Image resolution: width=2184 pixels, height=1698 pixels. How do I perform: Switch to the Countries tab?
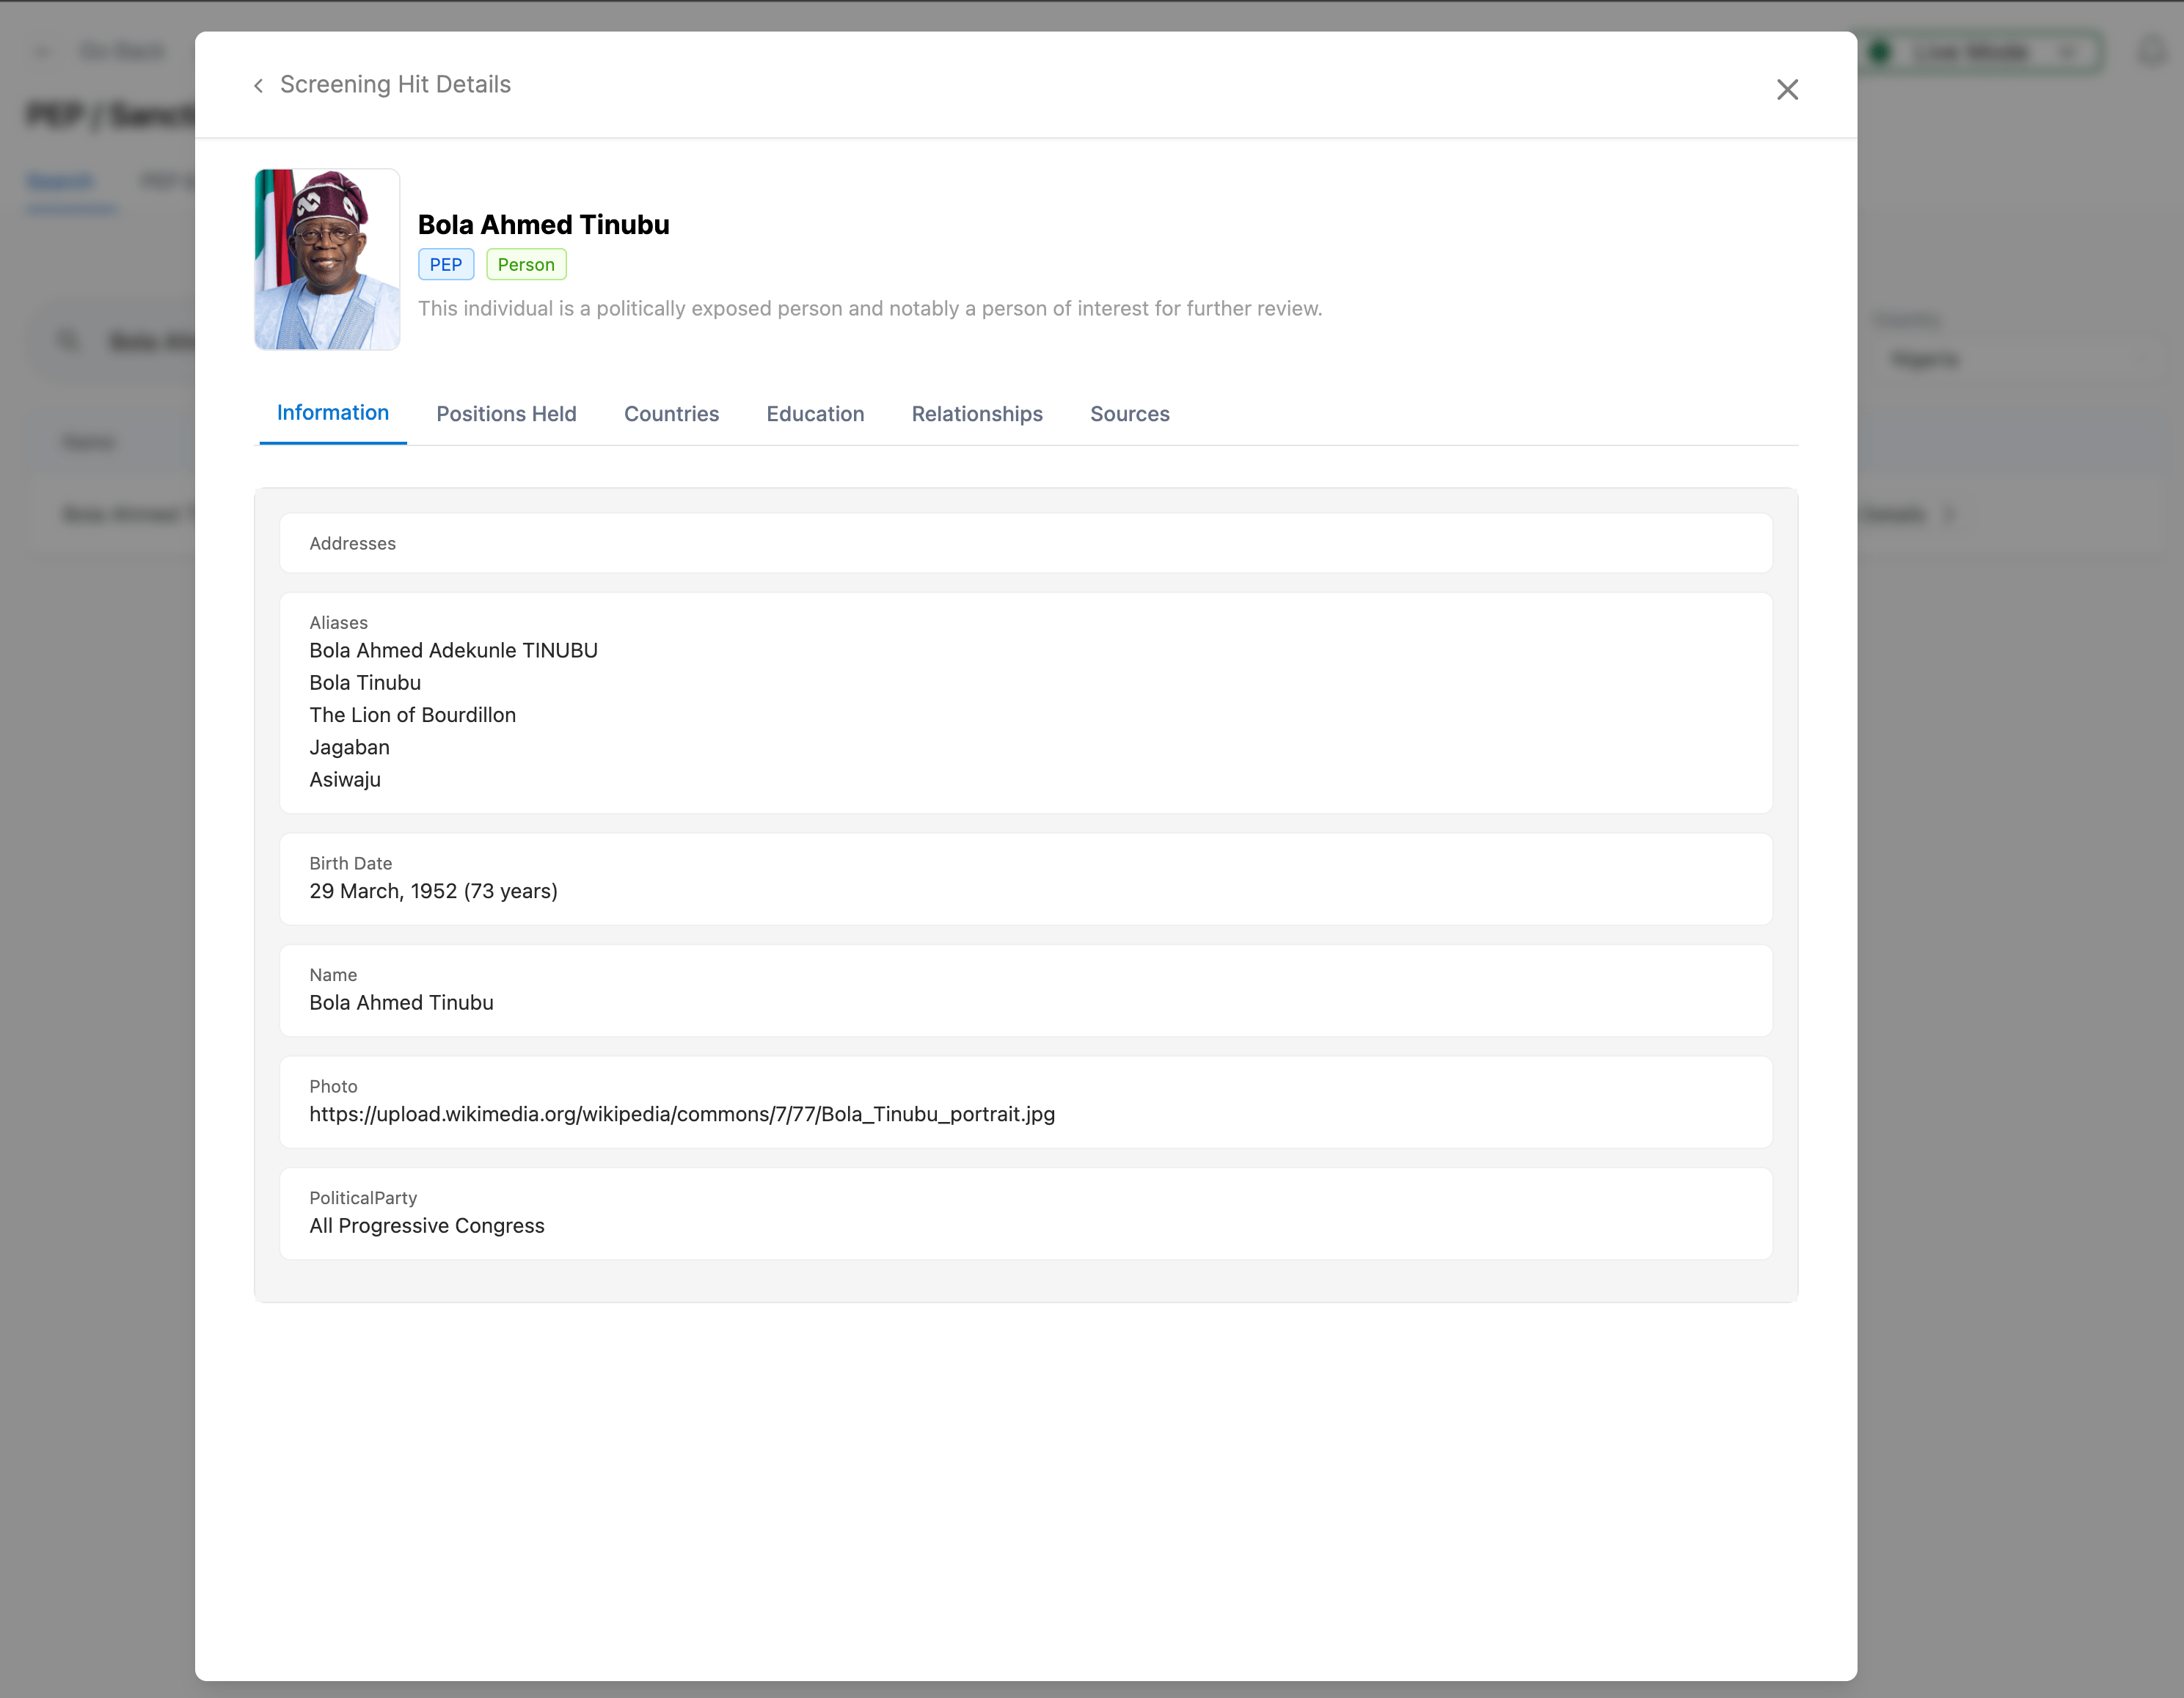point(671,414)
